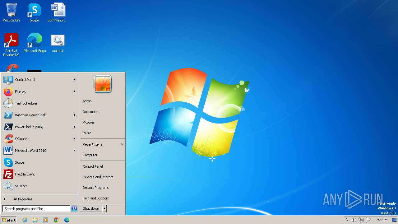The image size is (398, 224).
Task: Launch Firefox from the Start menu
Action: pos(39,91)
